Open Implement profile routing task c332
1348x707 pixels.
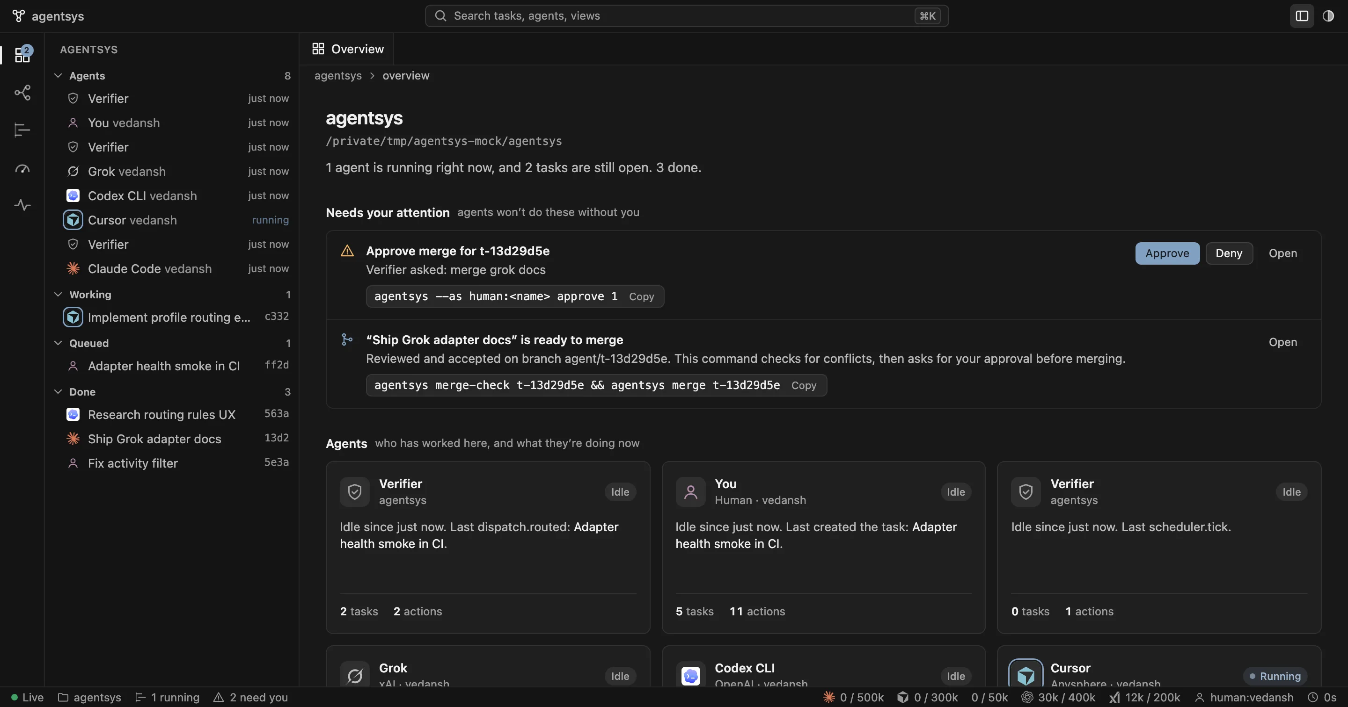click(172, 317)
